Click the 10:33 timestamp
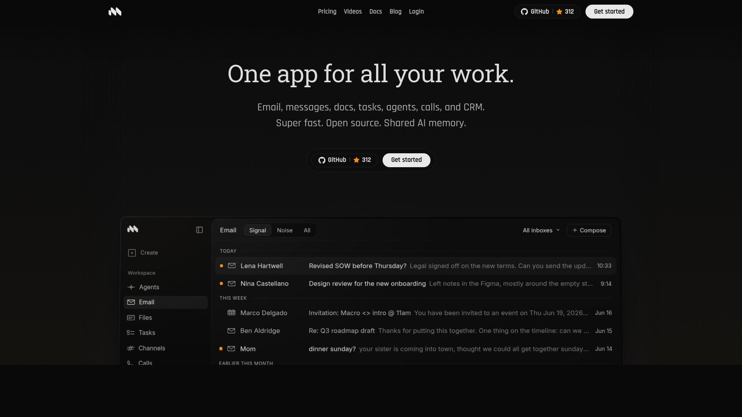This screenshot has width=742, height=417. [604, 266]
